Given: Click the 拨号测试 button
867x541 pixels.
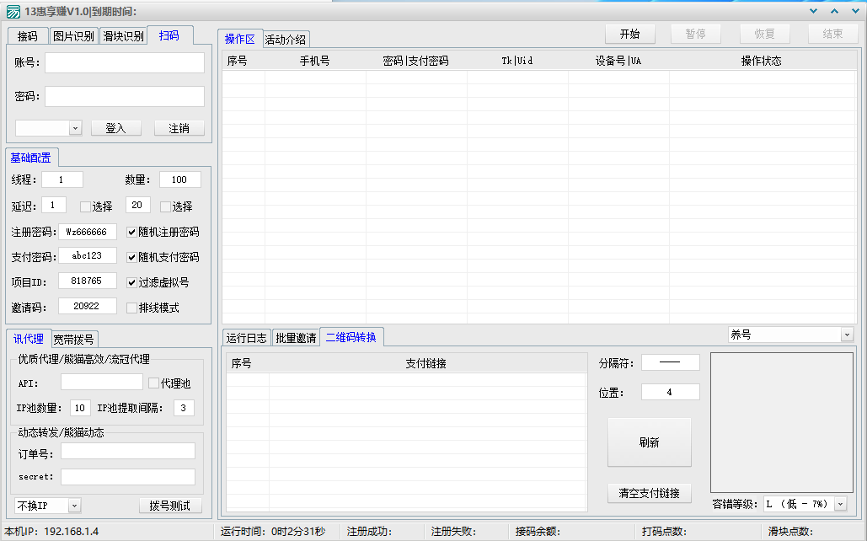Looking at the screenshot, I should coord(170,506).
